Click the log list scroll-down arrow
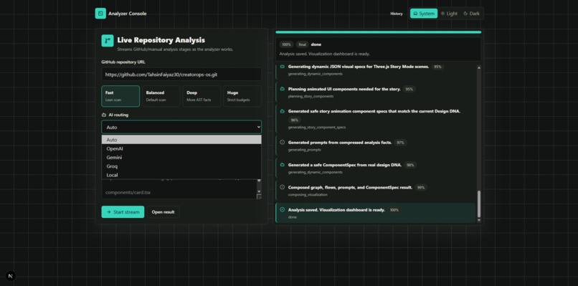 (479, 220)
